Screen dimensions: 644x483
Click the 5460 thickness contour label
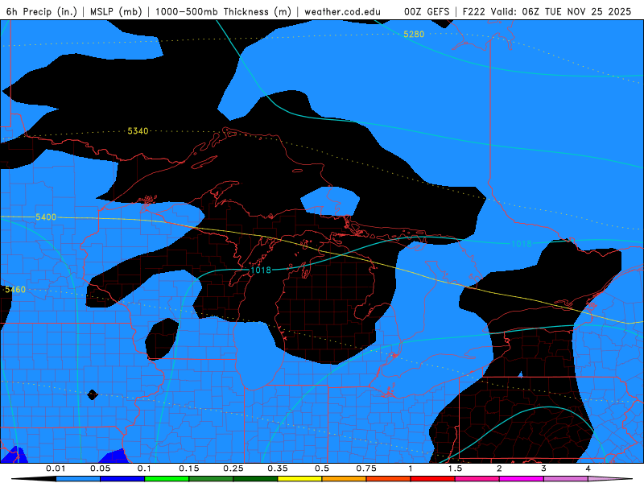[x=15, y=290]
